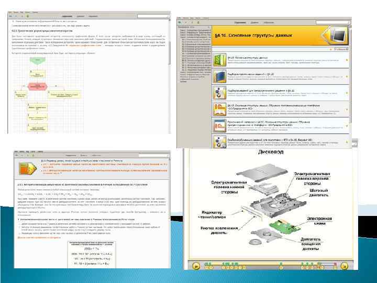Image resolution: width=377 pixels, height=283 pixels.
Task: Click the figures icon in the last list row
Action: [x=219, y=141]
